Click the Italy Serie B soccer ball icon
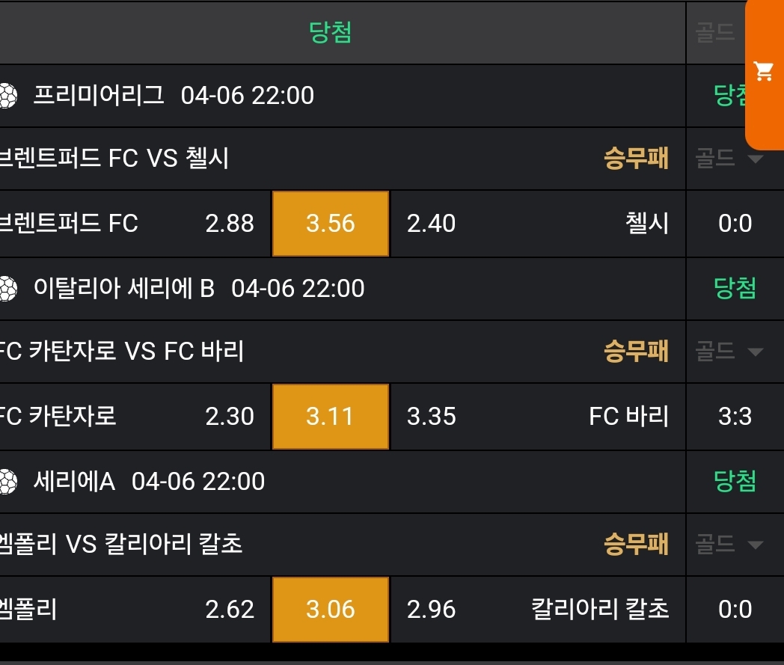784x665 pixels. [x=7, y=289]
